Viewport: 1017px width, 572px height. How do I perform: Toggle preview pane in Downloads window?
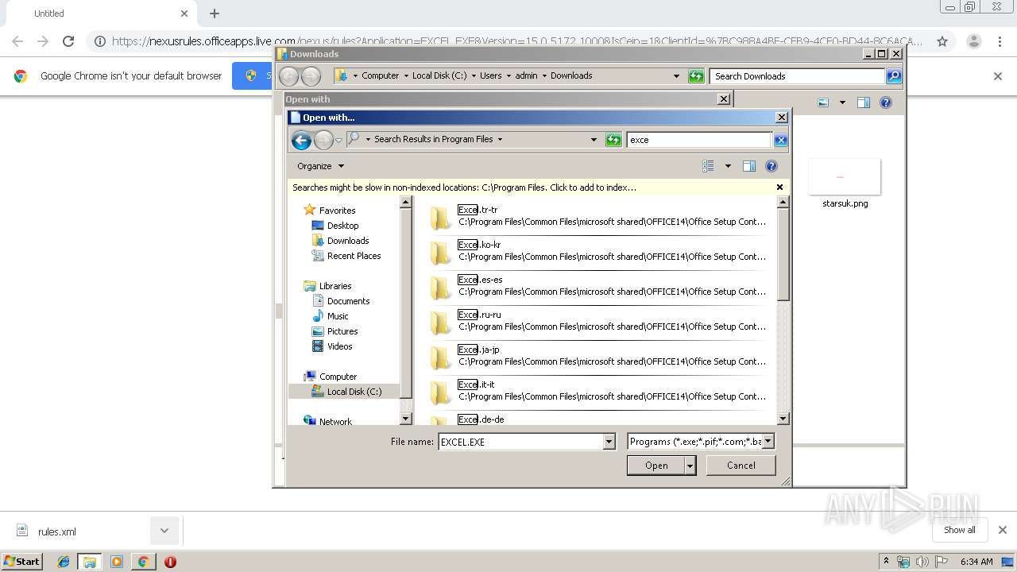864,102
